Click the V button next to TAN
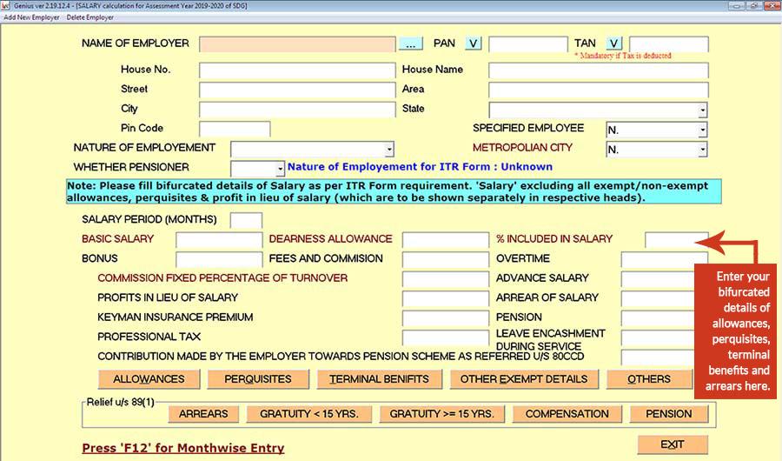Image resolution: width=782 pixels, height=461 pixels. pos(613,43)
